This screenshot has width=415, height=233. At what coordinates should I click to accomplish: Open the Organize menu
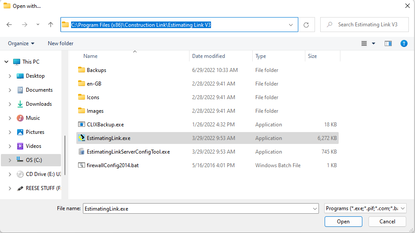tap(21, 43)
